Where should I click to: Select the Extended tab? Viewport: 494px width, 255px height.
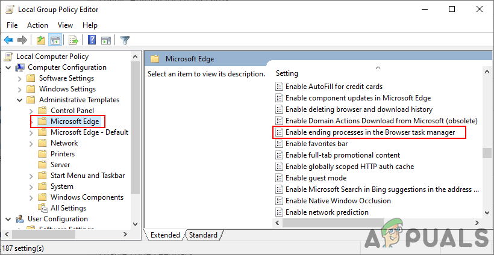(x=165, y=235)
